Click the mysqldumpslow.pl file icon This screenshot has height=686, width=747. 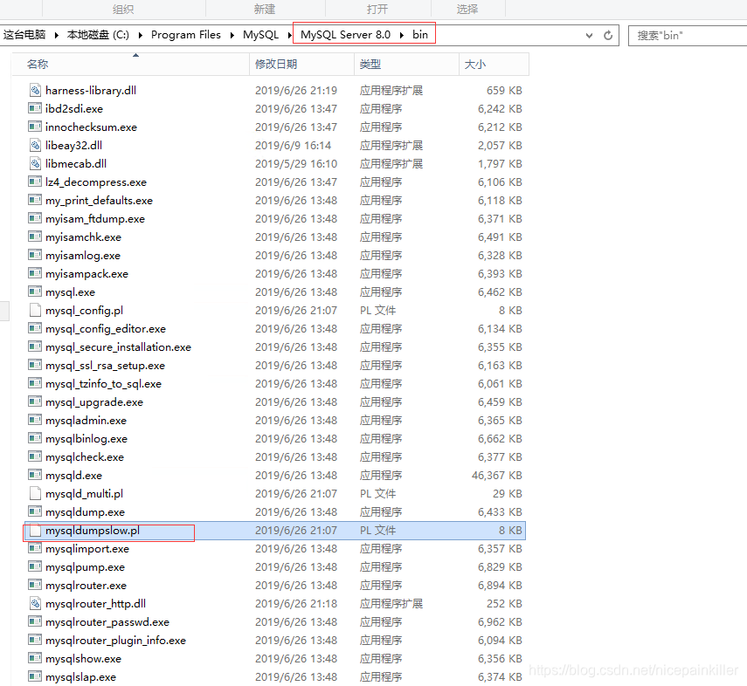click(x=35, y=530)
